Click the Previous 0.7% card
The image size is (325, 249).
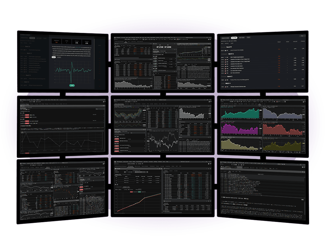pos(87,42)
